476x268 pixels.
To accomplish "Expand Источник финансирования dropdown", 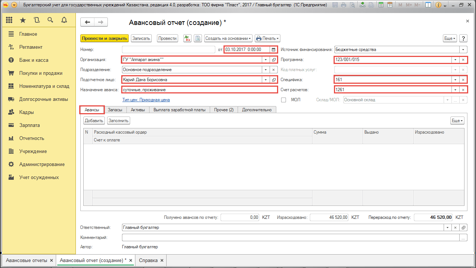I will pyautogui.click(x=463, y=50).
